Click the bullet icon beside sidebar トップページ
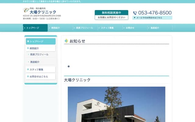This screenshot has height=122, width=195. pyautogui.click(x=28, y=41)
